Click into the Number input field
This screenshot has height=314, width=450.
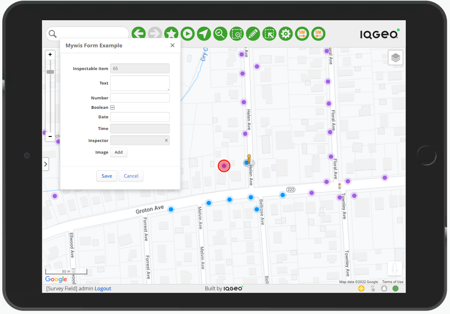click(x=140, y=98)
